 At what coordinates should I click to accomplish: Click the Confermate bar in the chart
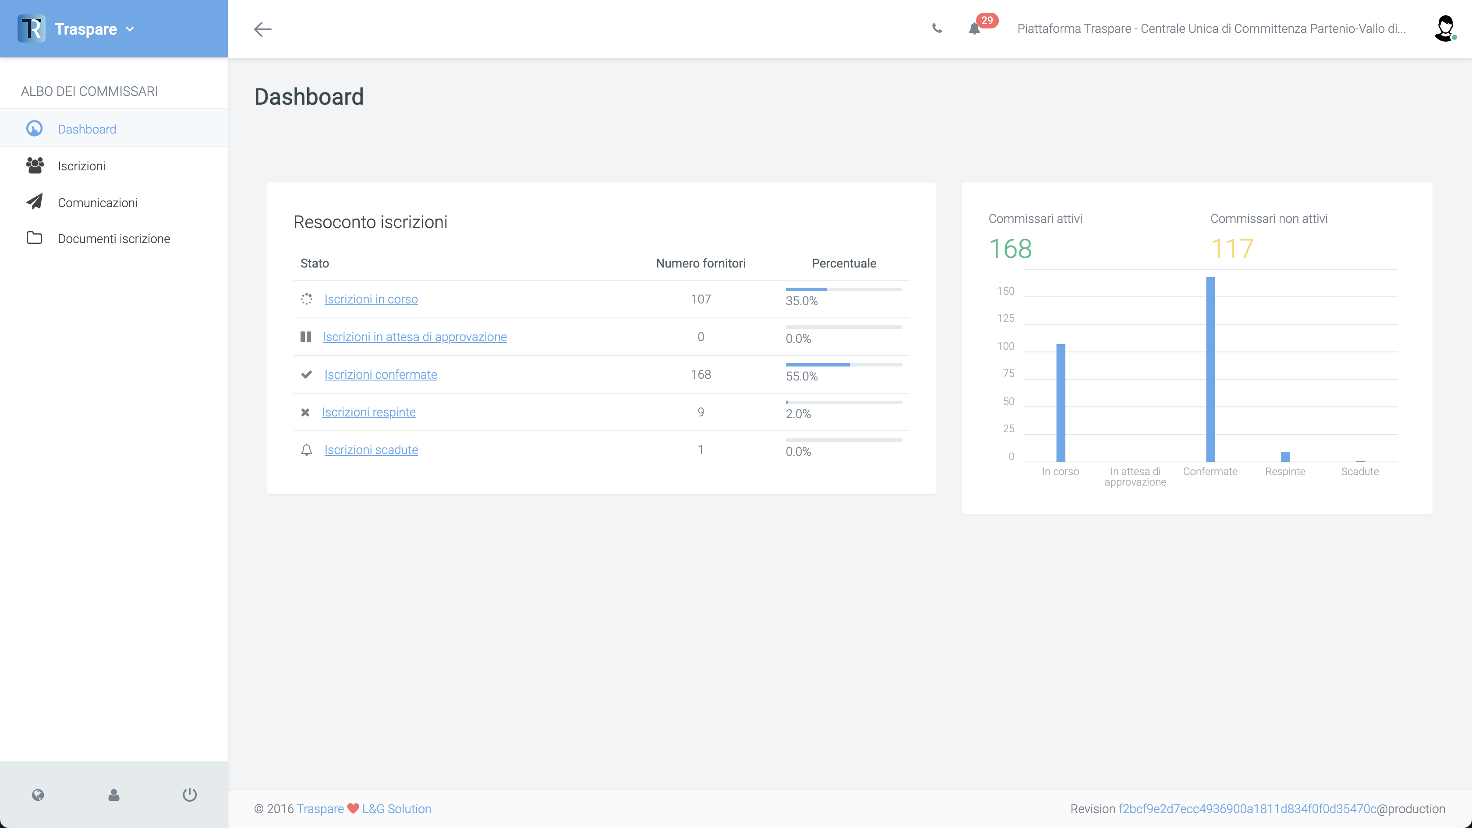tap(1210, 370)
